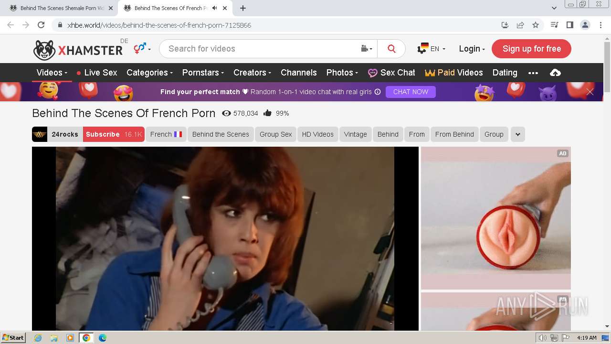This screenshot has width=611, height=344.
Task: Open the orientation gender selector
Action: click(142, 48)
